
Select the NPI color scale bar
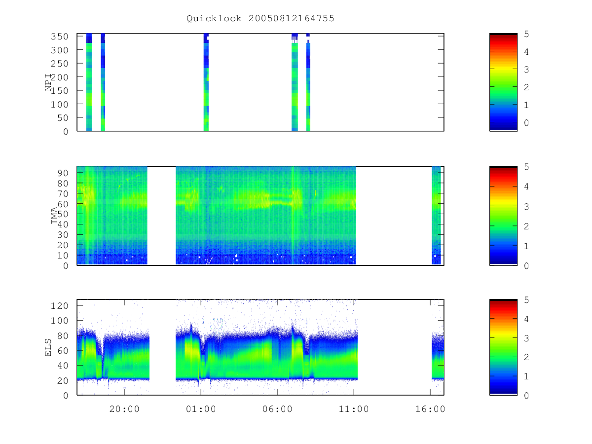(x=503, y=82)
